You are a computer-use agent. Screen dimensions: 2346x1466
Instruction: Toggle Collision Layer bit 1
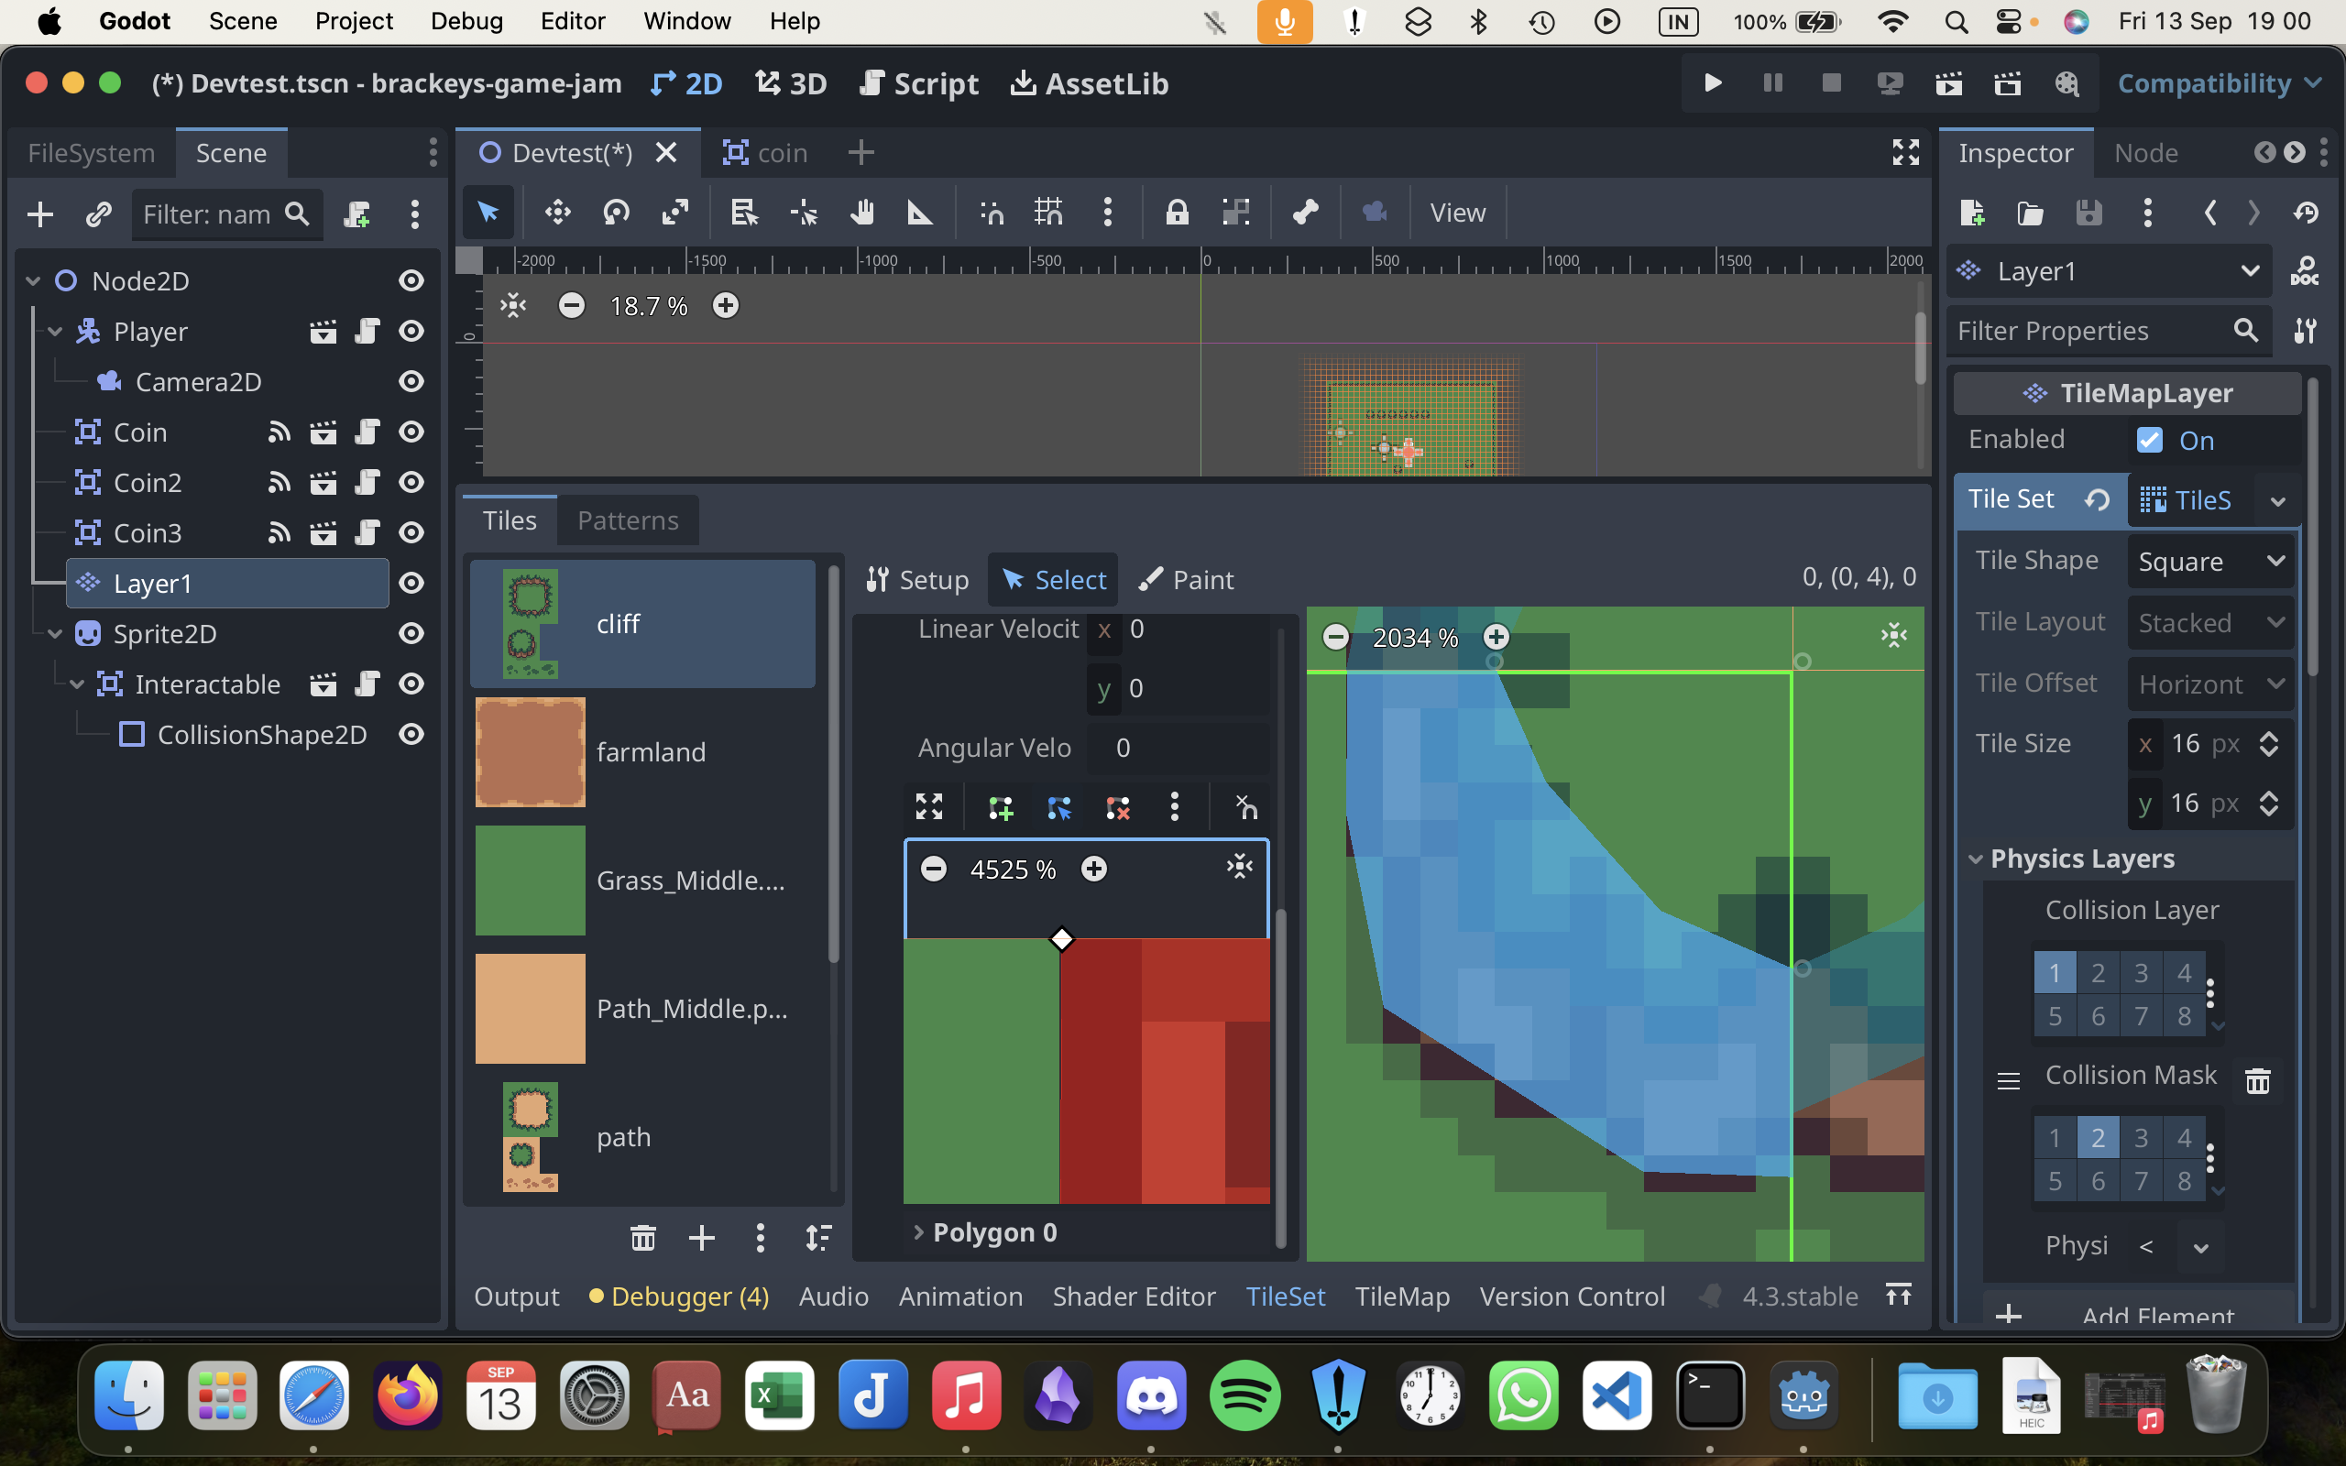point(2055,972)
